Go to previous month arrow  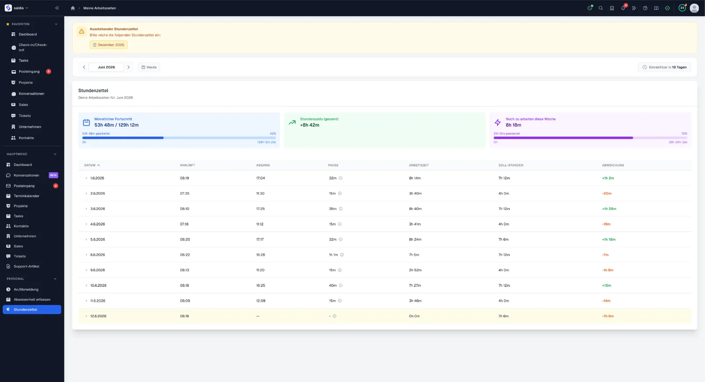pyautogui.click(x=84, y=67)
